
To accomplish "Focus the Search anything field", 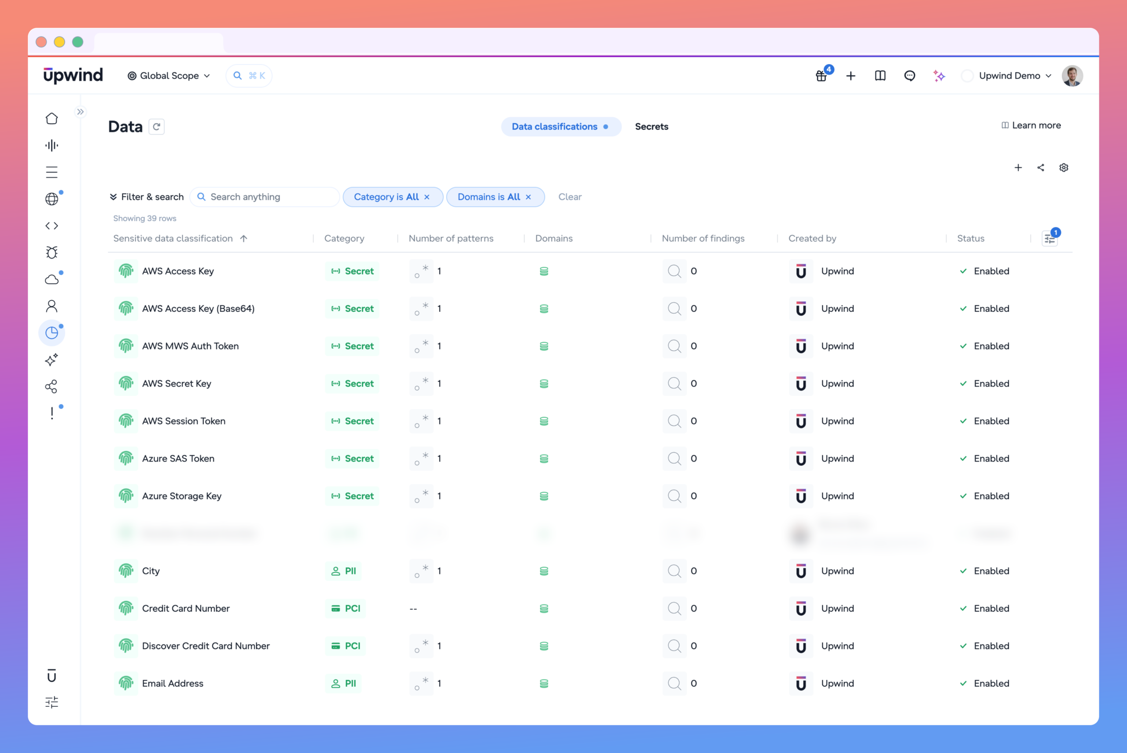I will (x=265, y=197).
